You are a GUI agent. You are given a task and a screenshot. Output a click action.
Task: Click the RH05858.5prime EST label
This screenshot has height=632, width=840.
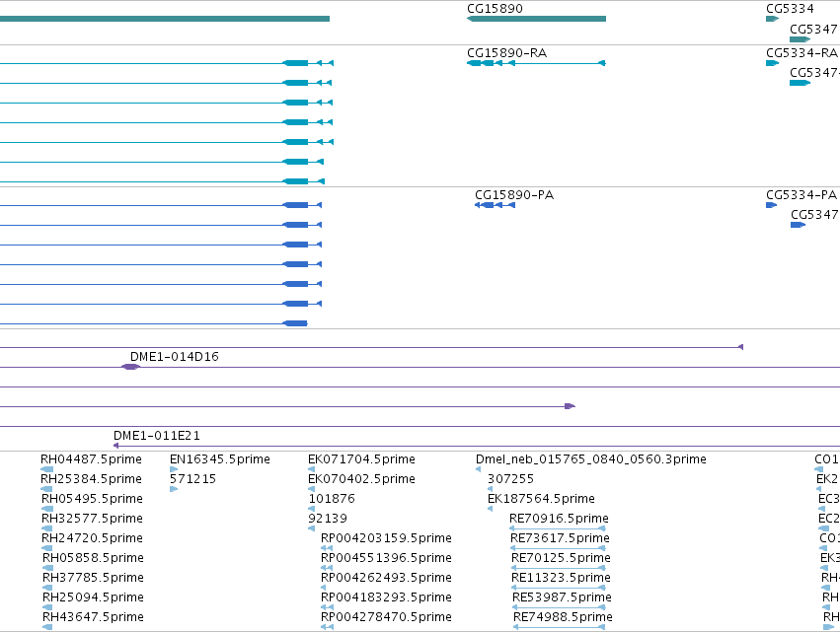pyautogui.click(x=93, y=558)
